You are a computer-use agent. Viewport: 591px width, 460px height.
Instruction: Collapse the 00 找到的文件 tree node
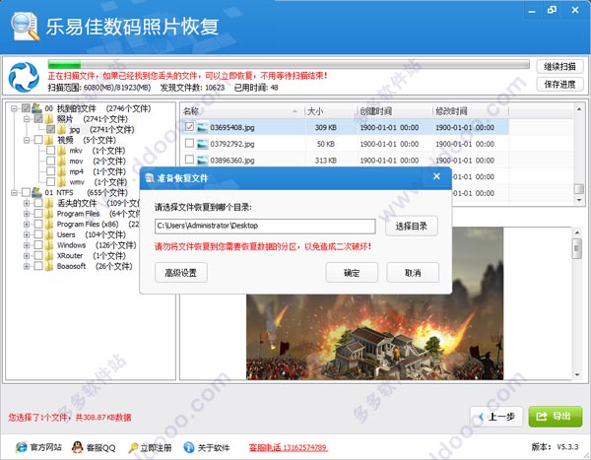(x=14, y=108)
